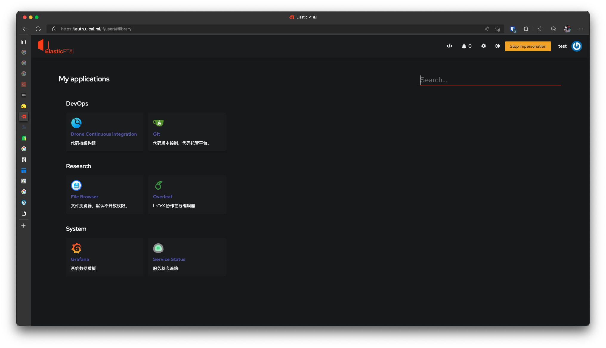Click the File Browser disk icon

point(76,185)
